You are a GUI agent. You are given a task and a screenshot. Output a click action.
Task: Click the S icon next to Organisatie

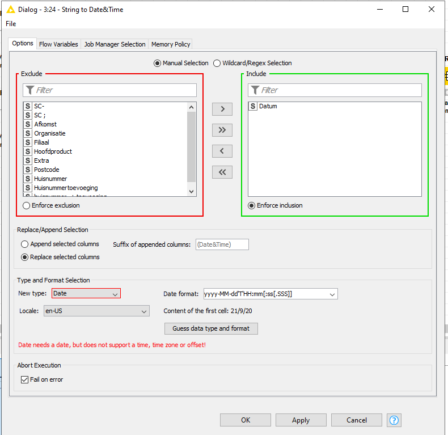point(27,133)
